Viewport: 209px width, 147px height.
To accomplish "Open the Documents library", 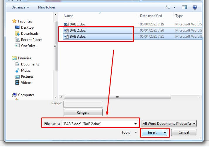I will (x=30, y=64).
